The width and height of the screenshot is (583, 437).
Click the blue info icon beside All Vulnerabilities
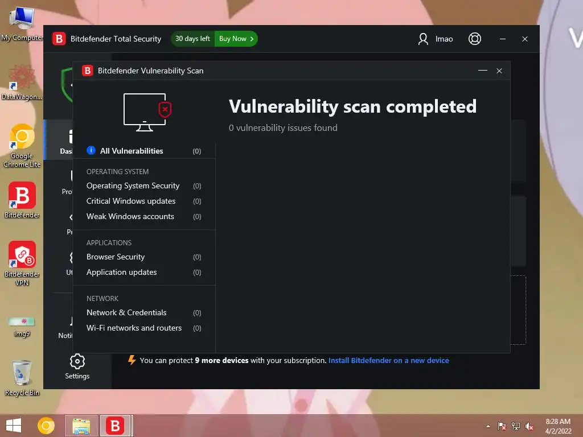(91, 150)
